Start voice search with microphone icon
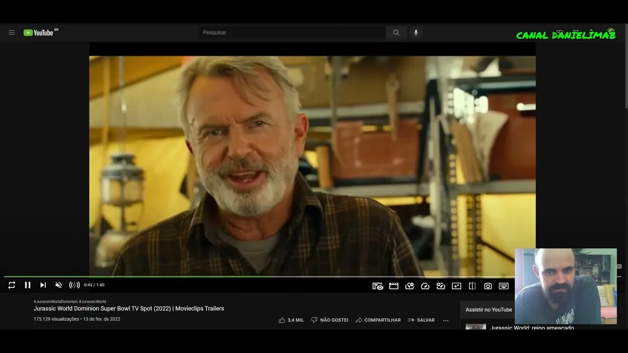This screenshot has height=353, width=628. pyautogui.click(x=416, y=33)
